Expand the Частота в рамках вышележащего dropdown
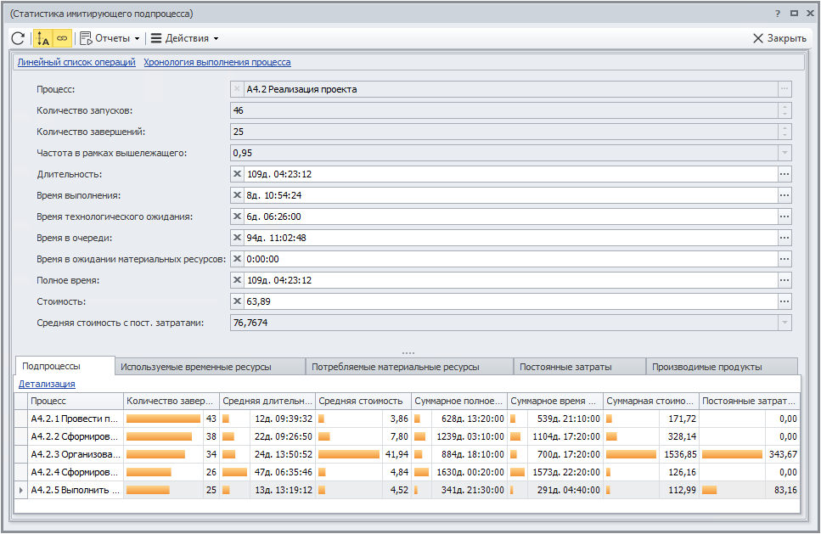Screen dimensions: 821x534 784,153
